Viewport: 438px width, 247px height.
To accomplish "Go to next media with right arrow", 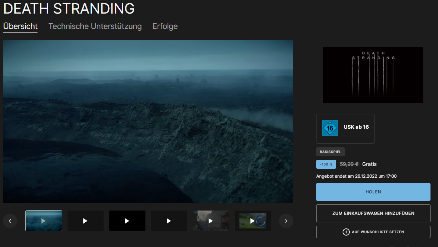I will point(286,221).
